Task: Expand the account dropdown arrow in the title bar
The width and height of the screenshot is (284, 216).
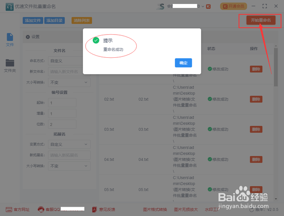Action: coord(203,7)
